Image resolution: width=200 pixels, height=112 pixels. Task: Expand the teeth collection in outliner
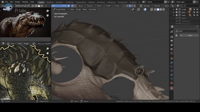point(173,15)
